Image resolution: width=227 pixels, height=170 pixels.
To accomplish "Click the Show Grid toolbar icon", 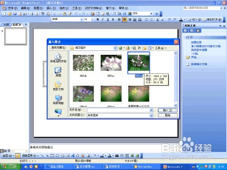I will 124,14.
